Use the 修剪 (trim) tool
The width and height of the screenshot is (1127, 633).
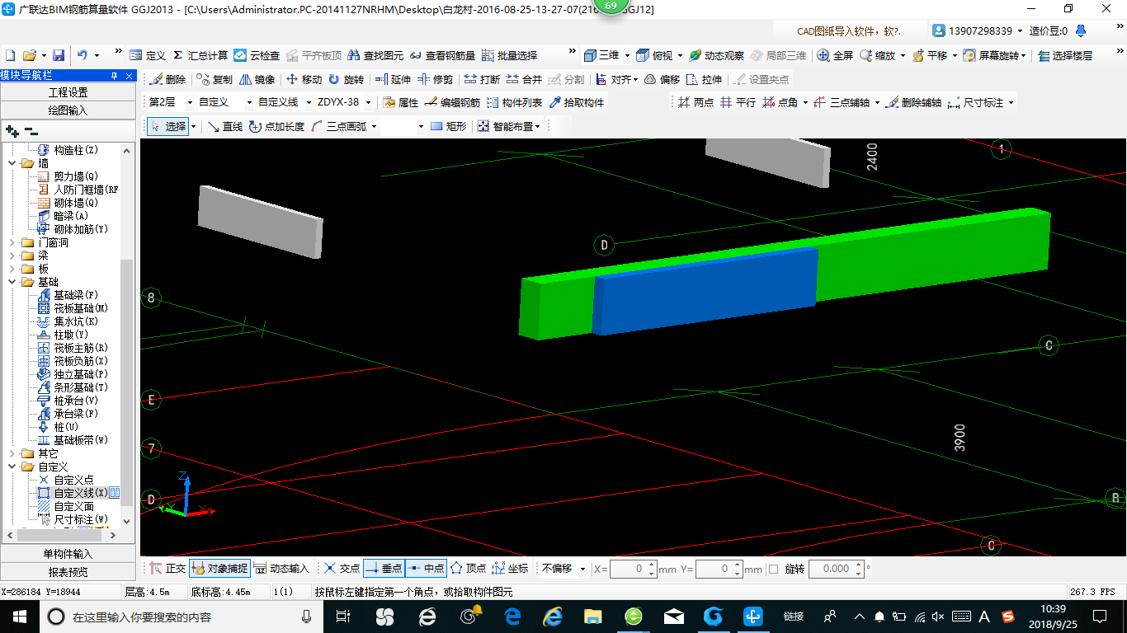point(435,80)
